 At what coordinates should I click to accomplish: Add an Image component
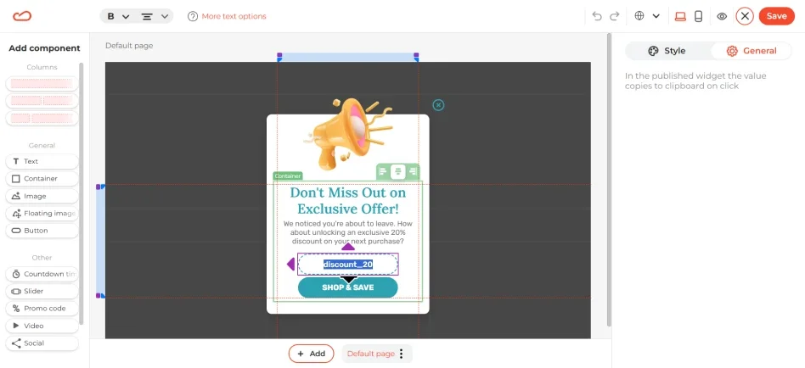[x=42, y=197]
